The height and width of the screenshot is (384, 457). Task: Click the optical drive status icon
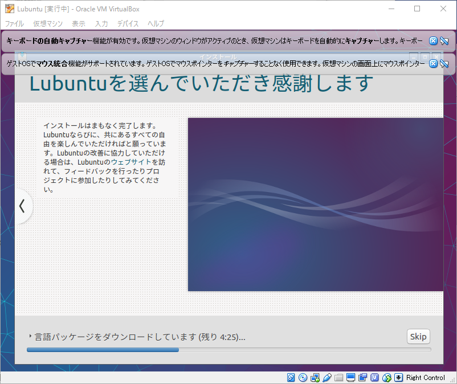[303, 378]
